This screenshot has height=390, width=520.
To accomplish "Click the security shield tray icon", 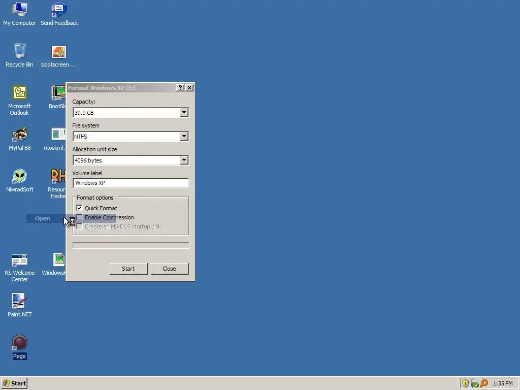I will click(465, 383).
